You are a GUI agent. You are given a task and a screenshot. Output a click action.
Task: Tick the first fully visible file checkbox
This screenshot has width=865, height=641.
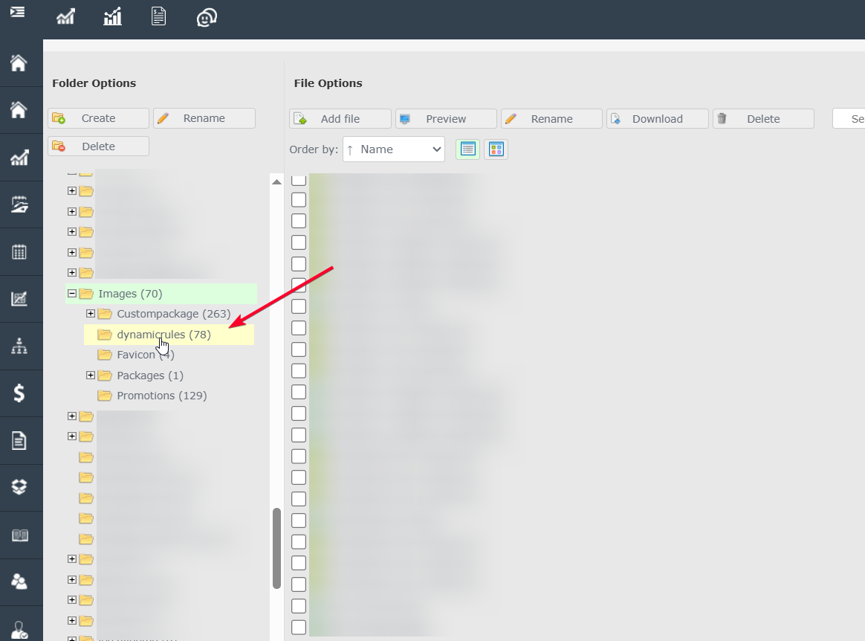[299, 199]
